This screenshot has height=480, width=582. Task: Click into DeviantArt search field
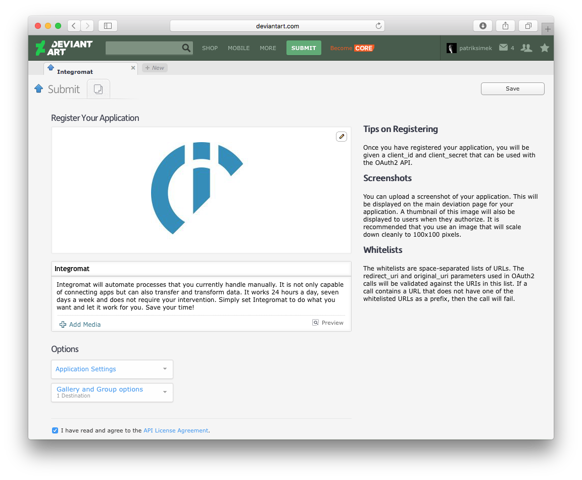(143, 48)
